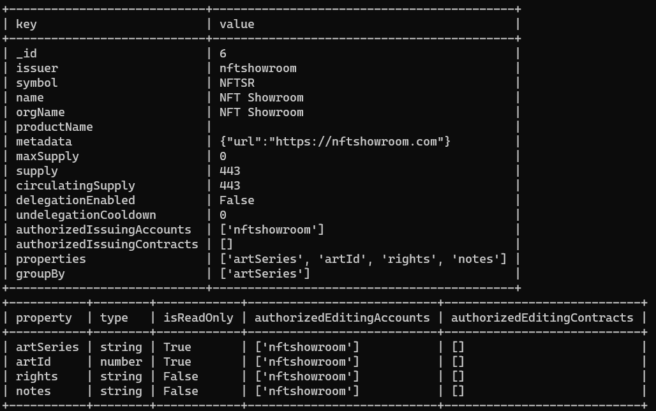Screen dimensions: 656x411
Task: Click the empty authorizedIssuingContracts brackets
Action: [x=226, y=244]
